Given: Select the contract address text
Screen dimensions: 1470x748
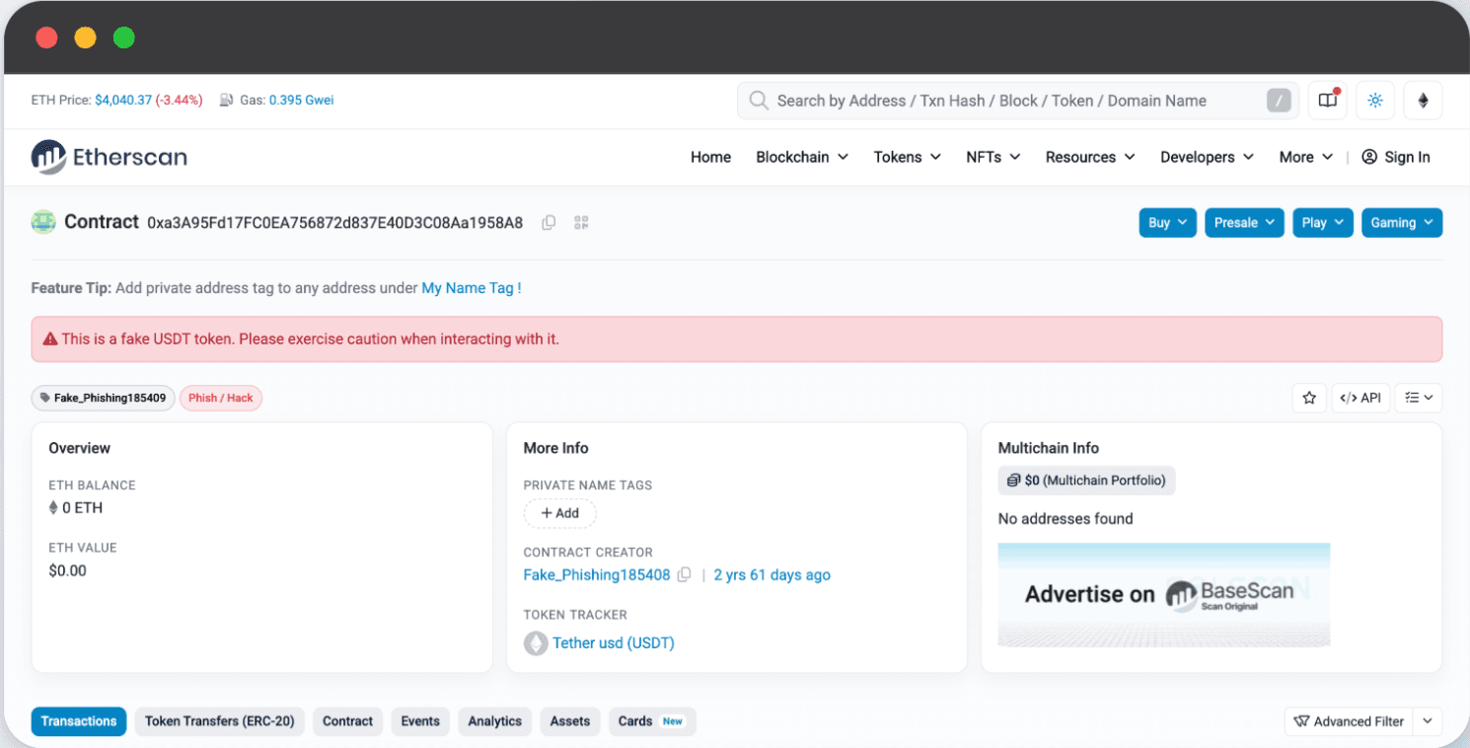Looking at the screenshot, I should tap(335, 223).
